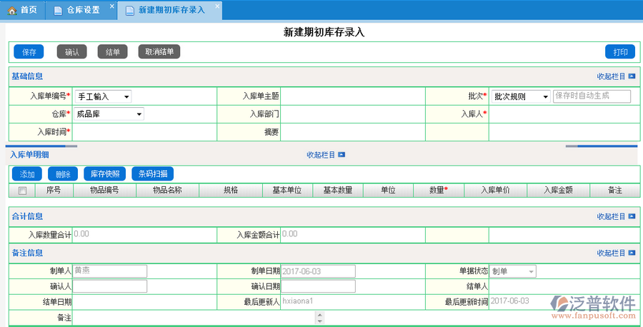Viewport: 643px width, 327px height.
Task: Click collapse icon beside 入库单明细 收起栏目
Action: coord(342,154)
